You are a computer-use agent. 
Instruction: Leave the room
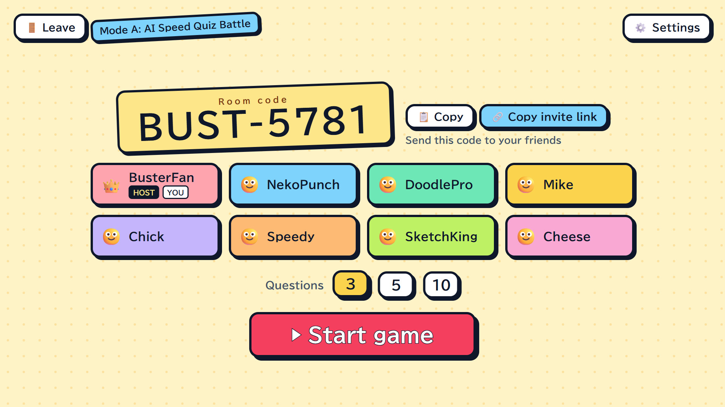pos(50,28)
